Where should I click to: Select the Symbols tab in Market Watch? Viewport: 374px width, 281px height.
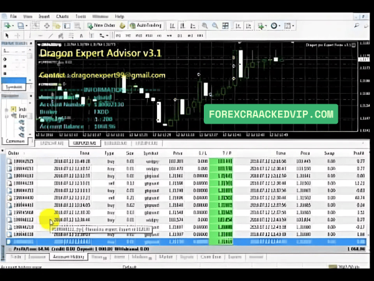(14, 87)
